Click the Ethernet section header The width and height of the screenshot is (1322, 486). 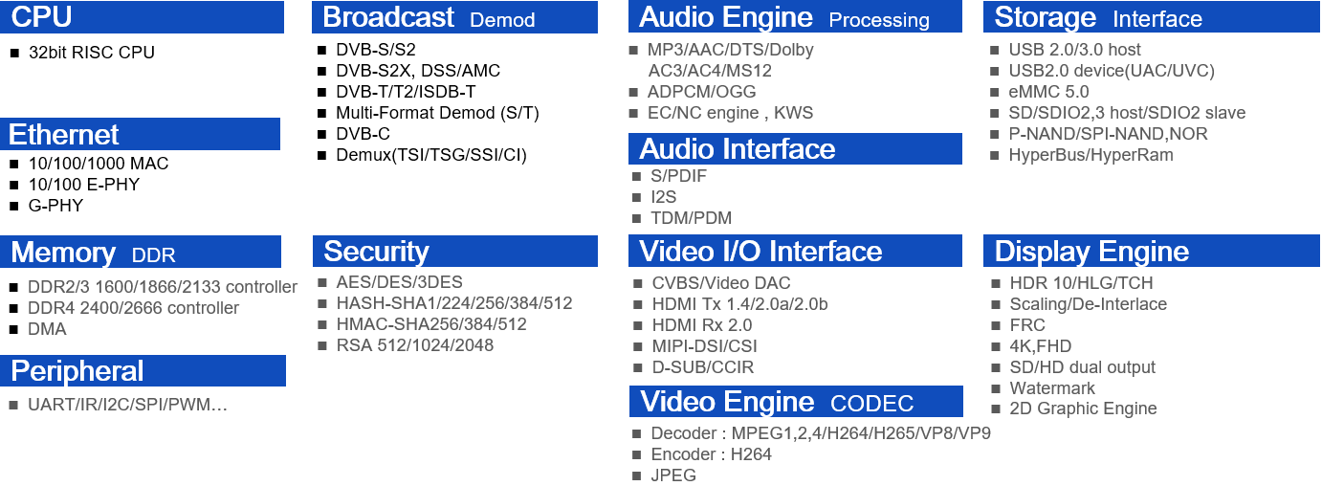point(140,134)
